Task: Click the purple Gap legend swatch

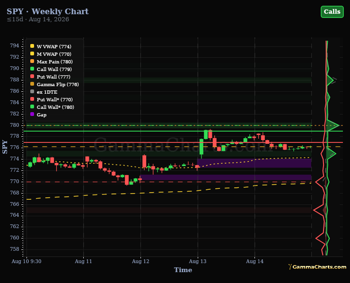Action: [x=32, y=115]
